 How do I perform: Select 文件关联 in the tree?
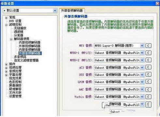tap(15, 93)
